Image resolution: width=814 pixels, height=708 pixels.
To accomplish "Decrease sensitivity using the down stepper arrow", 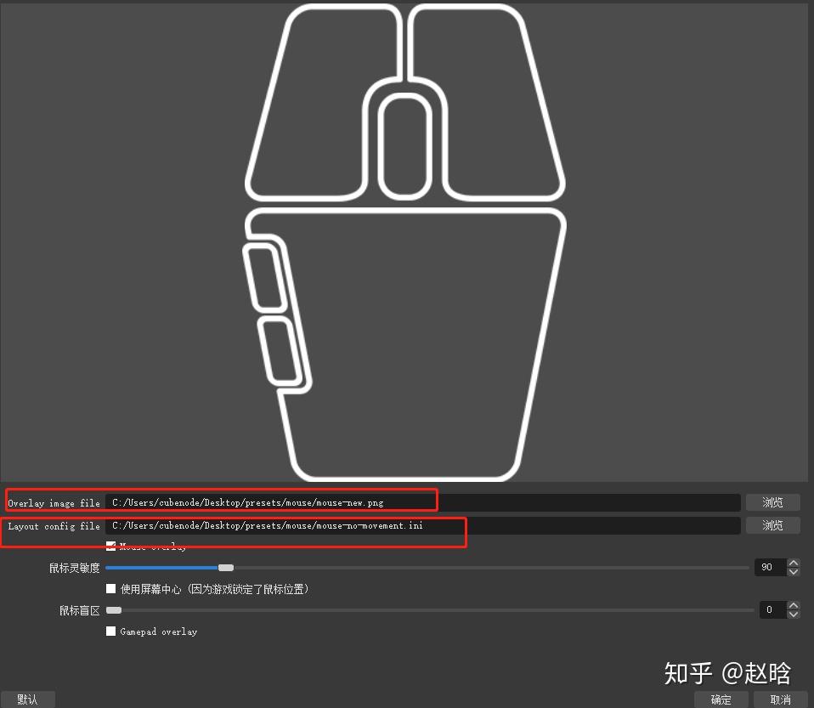I will (793, 572).
